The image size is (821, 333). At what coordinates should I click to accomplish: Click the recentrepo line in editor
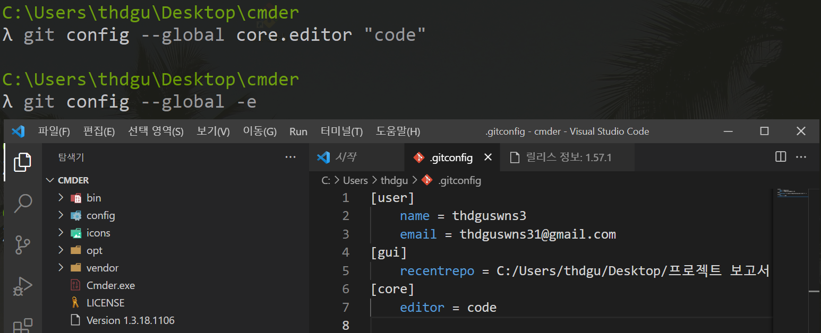(585, 271)
